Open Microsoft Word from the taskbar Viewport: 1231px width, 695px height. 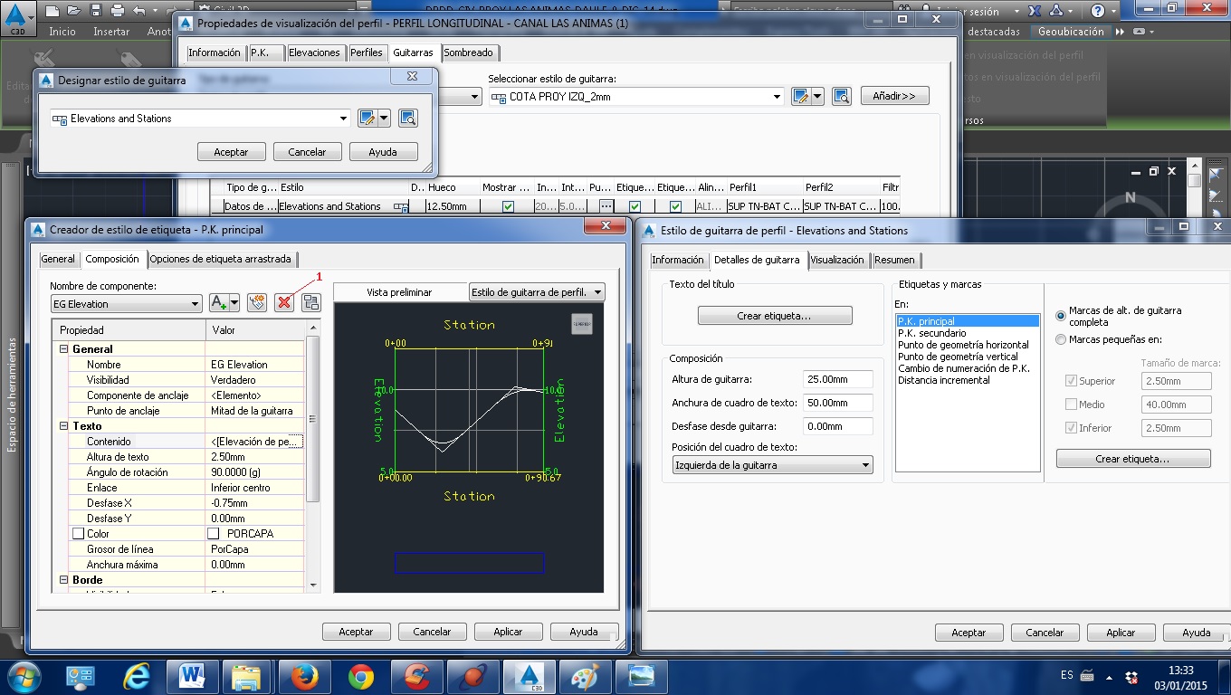coord(192,676)
